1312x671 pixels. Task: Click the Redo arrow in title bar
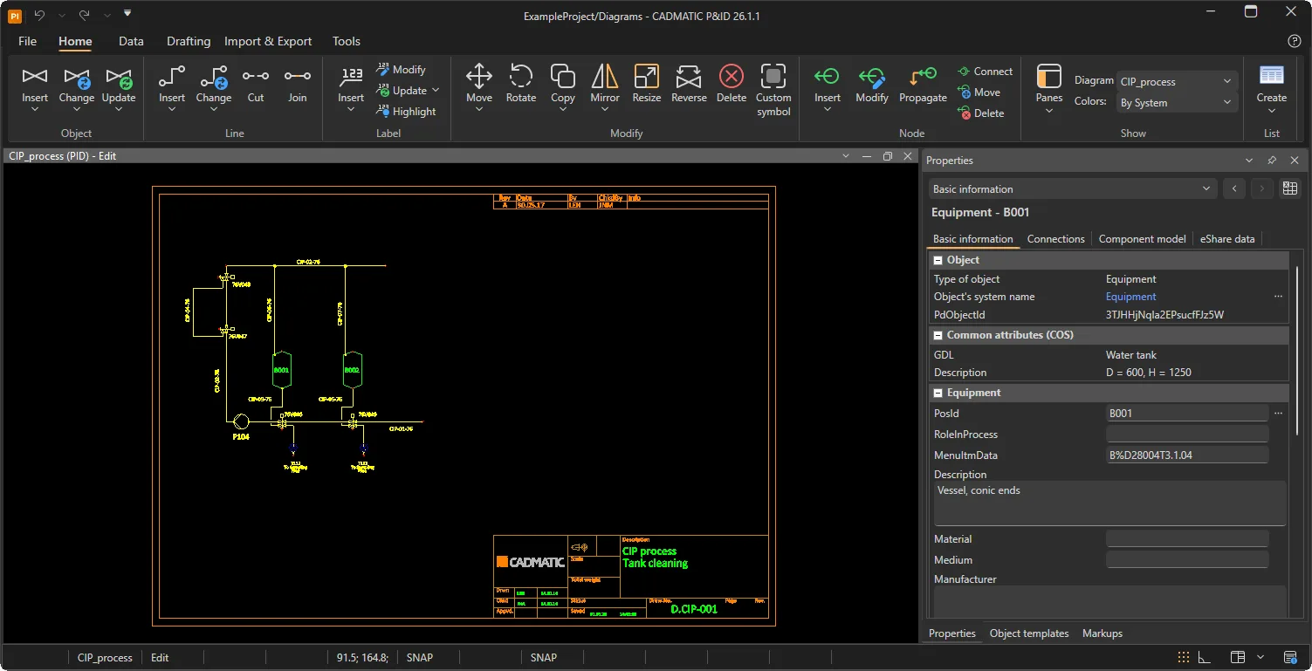[x=85, y=15]
